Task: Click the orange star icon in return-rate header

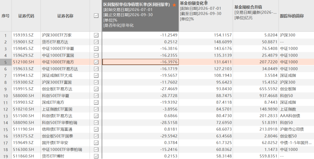Action: pos(174,5)
